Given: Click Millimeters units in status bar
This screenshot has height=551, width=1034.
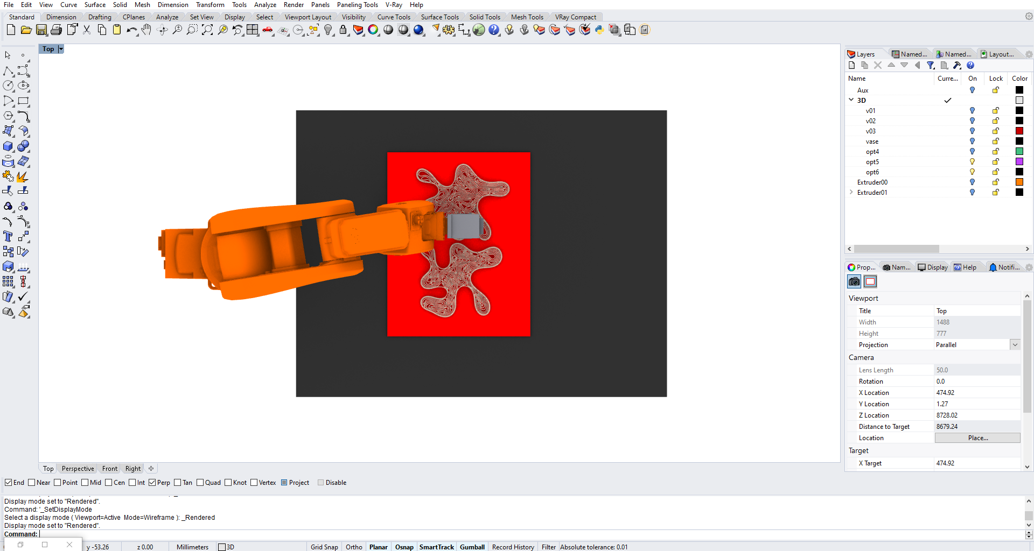Looking at the screenshot, I should click(x=192, y=547).
